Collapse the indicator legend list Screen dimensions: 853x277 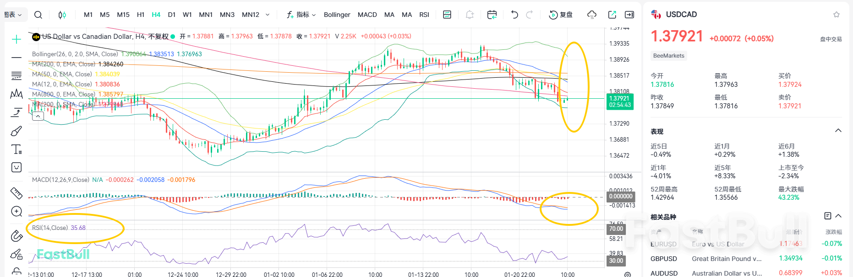coord(38,117)
